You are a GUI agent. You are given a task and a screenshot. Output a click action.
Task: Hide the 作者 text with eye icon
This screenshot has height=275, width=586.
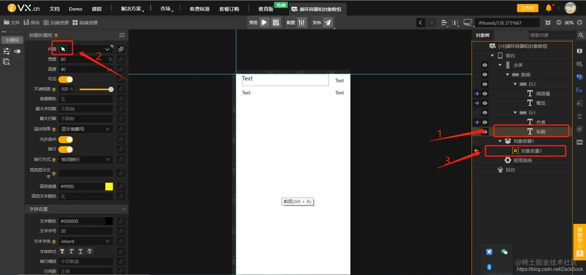484,122
